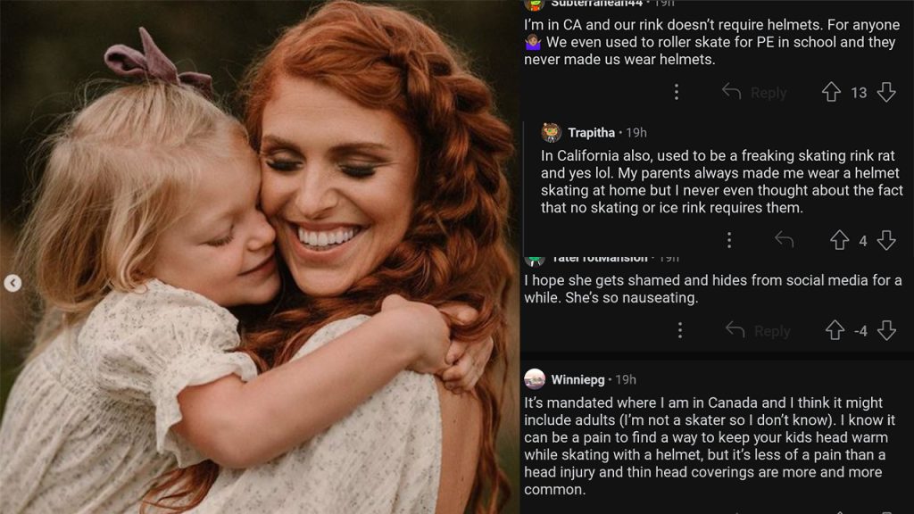Downvote the comment with 13 points
Screen dimensions: 914x514
pos(886,93)
